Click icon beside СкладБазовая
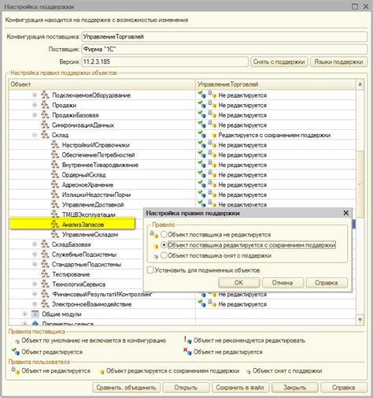The height and width of the screenshot is (398, 373). [45, 244]
